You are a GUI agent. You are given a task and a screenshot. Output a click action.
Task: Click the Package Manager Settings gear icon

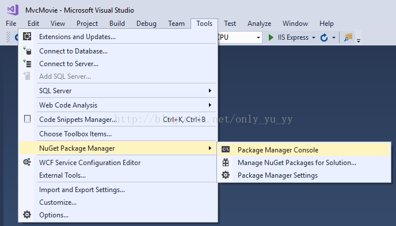tap(226, 175)
